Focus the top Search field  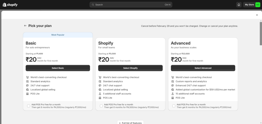[131, 5]
